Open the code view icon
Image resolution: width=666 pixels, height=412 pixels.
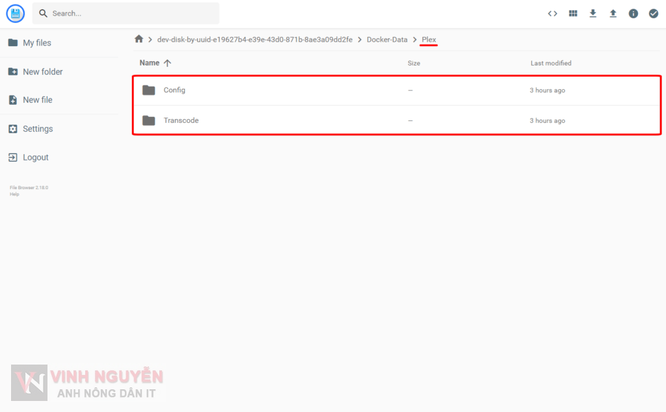tap(552, 13)
